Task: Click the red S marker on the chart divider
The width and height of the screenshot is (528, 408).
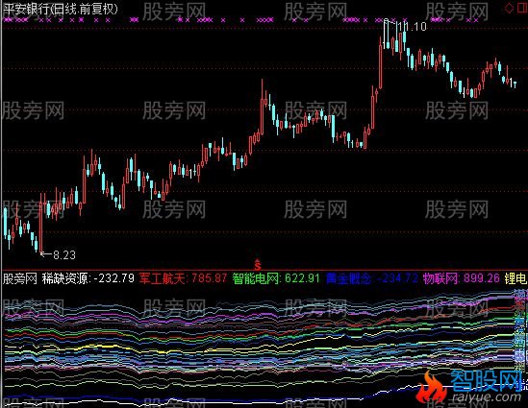Action: [x=258, y=265]
